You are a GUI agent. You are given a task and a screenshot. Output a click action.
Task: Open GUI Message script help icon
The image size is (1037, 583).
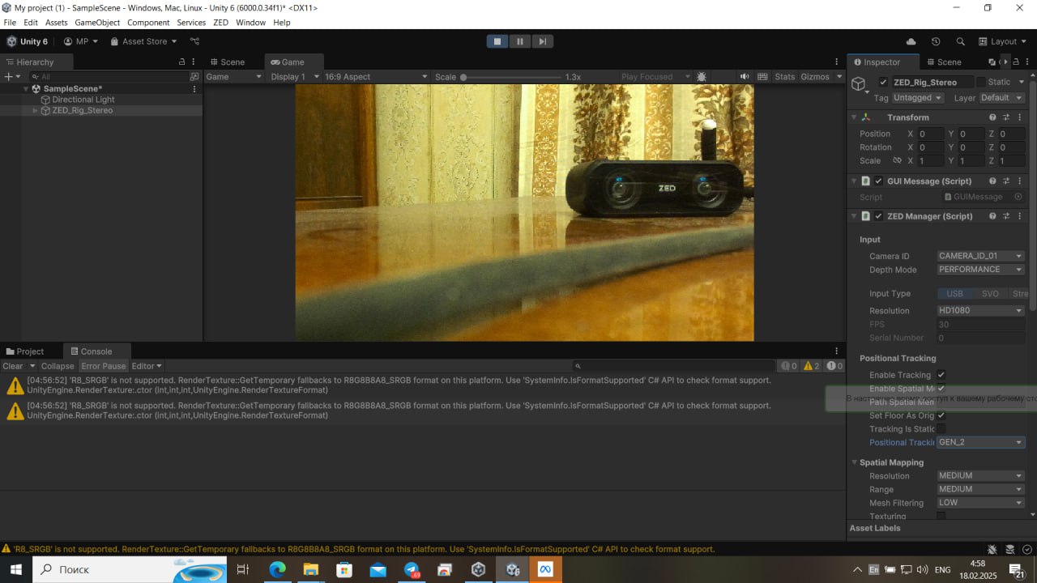pos(992,181)
